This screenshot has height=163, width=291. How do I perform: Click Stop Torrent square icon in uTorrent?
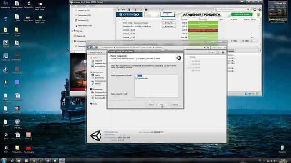pyautogui.click(x=146, y=10)
